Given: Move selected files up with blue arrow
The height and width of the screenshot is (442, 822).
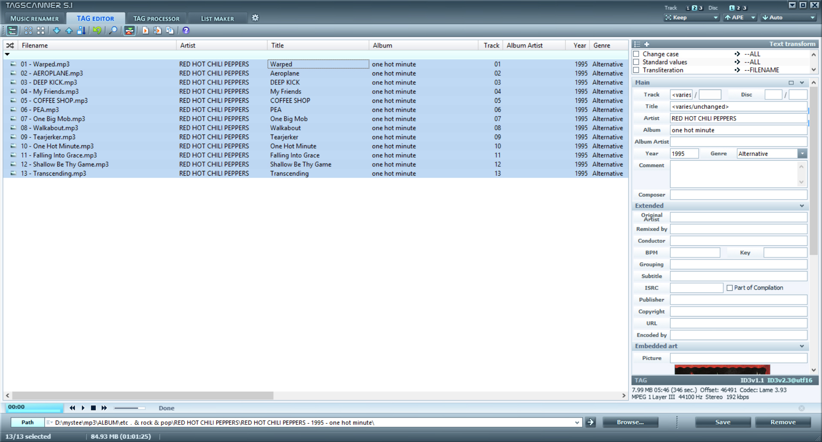Looking at the screenshot, I should coord(69,30).
